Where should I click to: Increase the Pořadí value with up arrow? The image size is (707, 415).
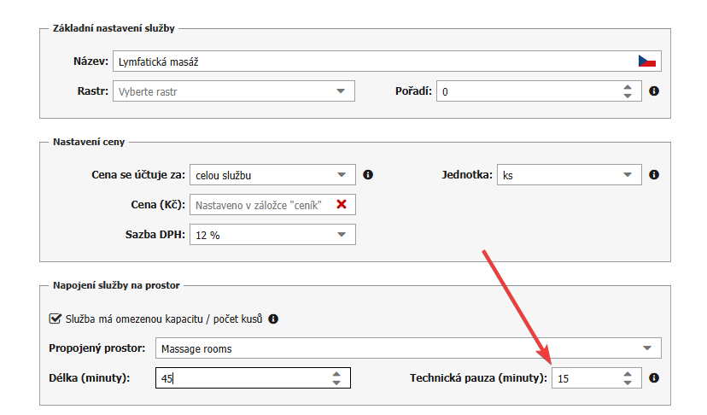point(628,86)
